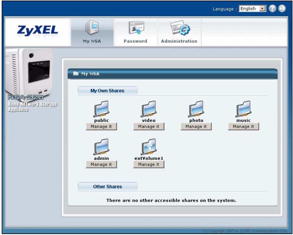Open the video share folder icon
This screenshot has height=235, width=293.
(149, 109)
